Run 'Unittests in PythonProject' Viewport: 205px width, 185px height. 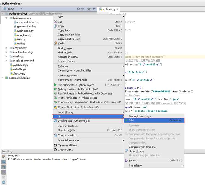[89, 85]
